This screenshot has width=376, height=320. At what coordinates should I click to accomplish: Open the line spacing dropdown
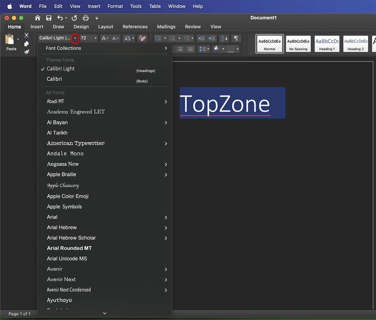point(204,49)
